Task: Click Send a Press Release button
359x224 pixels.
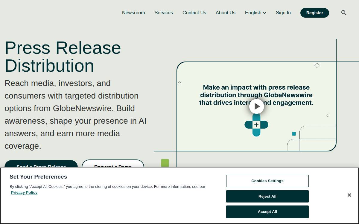Action: pyautogui.click(x=41, y=164)
